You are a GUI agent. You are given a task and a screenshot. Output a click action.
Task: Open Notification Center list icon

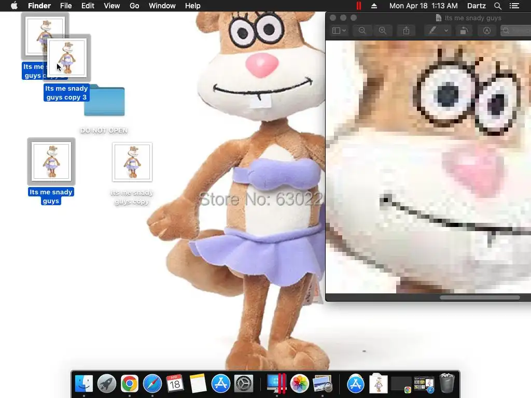point(514,6)
